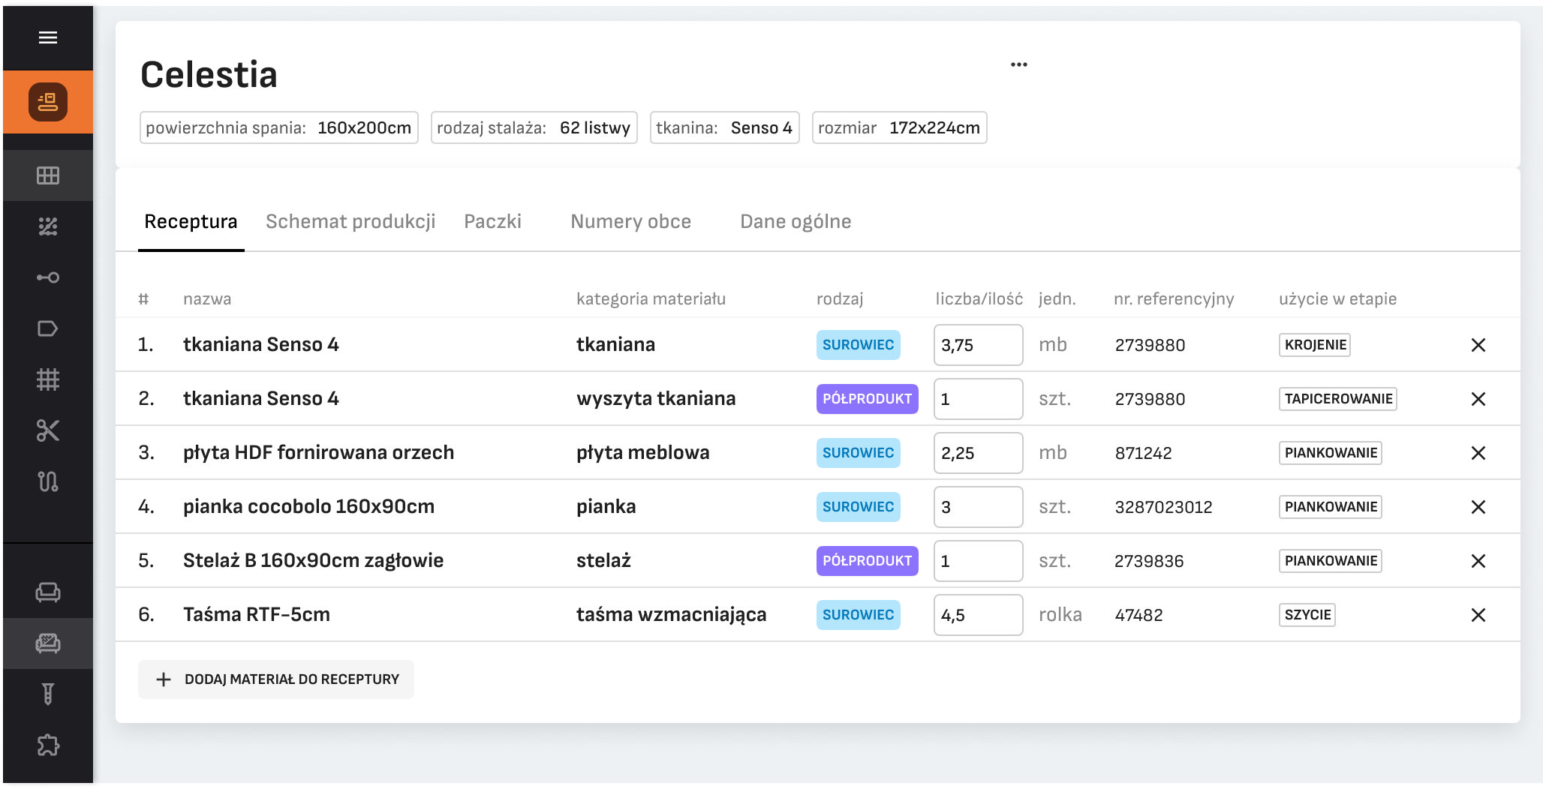Image resolution: width=1543 pixels, height=789 pixels.
Task: Open the Paczki tab
Action: (492, 221)
